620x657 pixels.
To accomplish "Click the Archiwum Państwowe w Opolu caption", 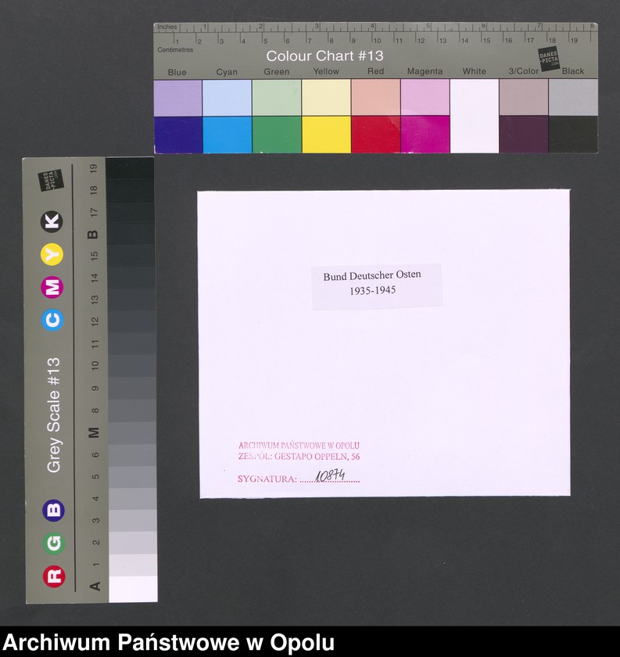I will tap(169, 642).
